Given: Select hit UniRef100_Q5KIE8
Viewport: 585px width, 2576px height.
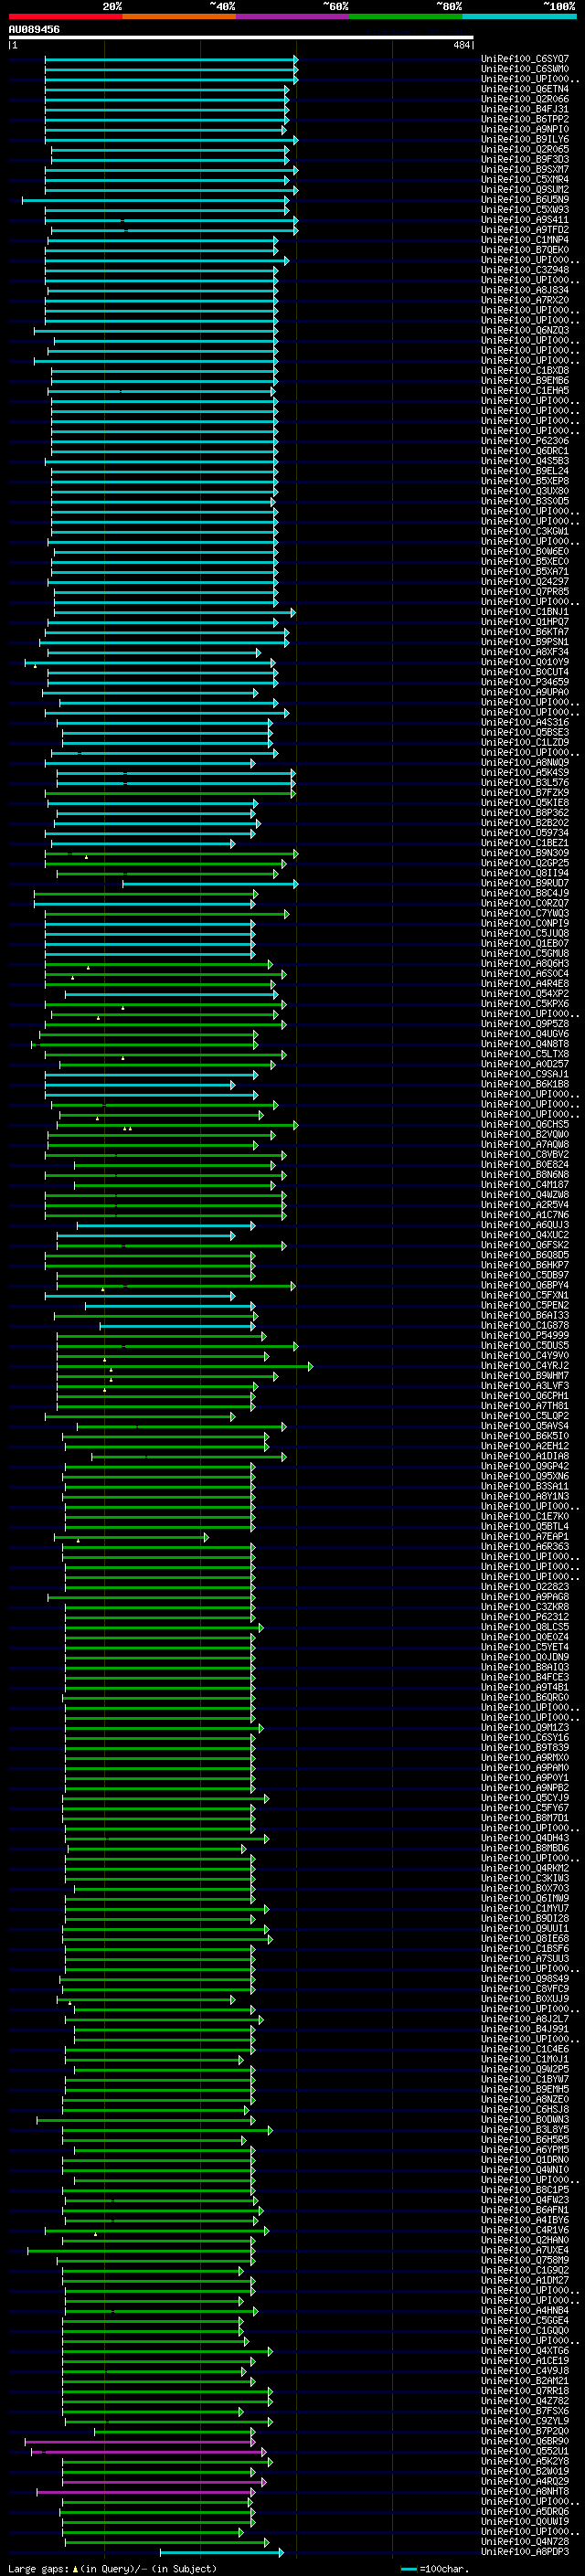Looking at the screenshot, I should coord(525,802).
